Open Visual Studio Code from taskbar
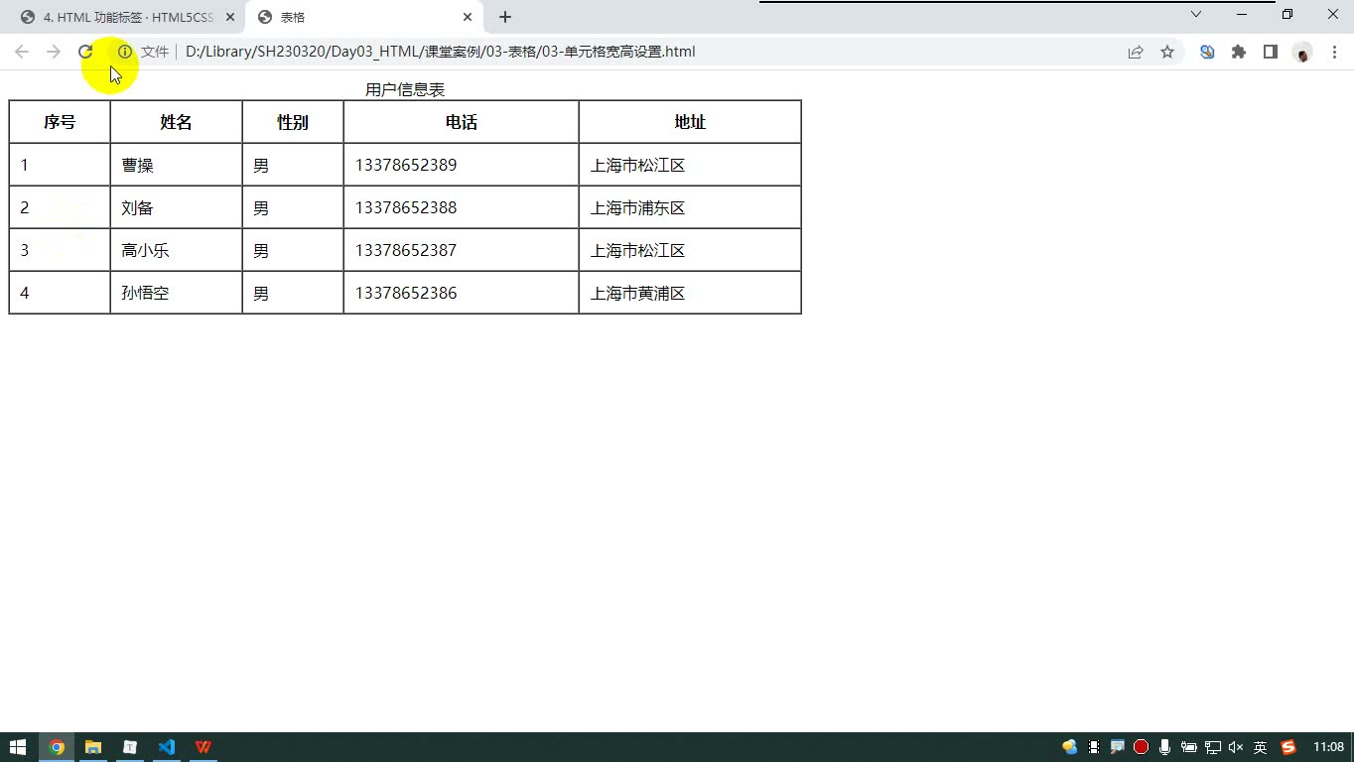The width and height of the screenshot is (1354, 762). (167, 747)
